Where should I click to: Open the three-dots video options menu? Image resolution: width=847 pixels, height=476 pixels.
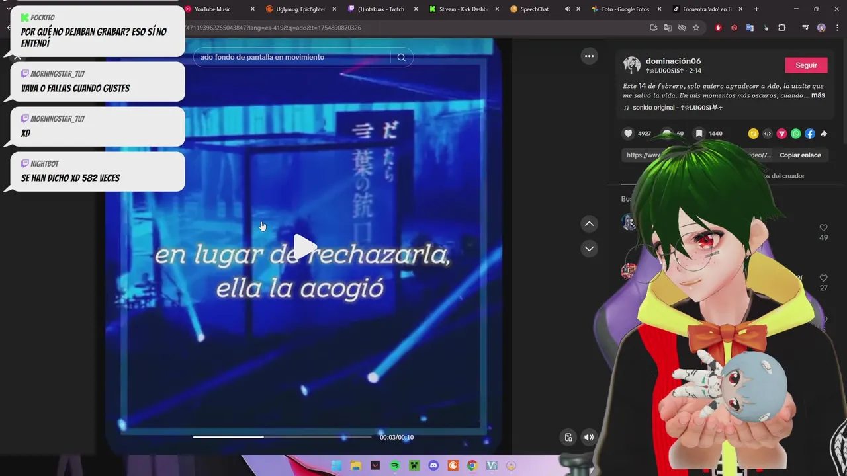(x=589, y=56)
